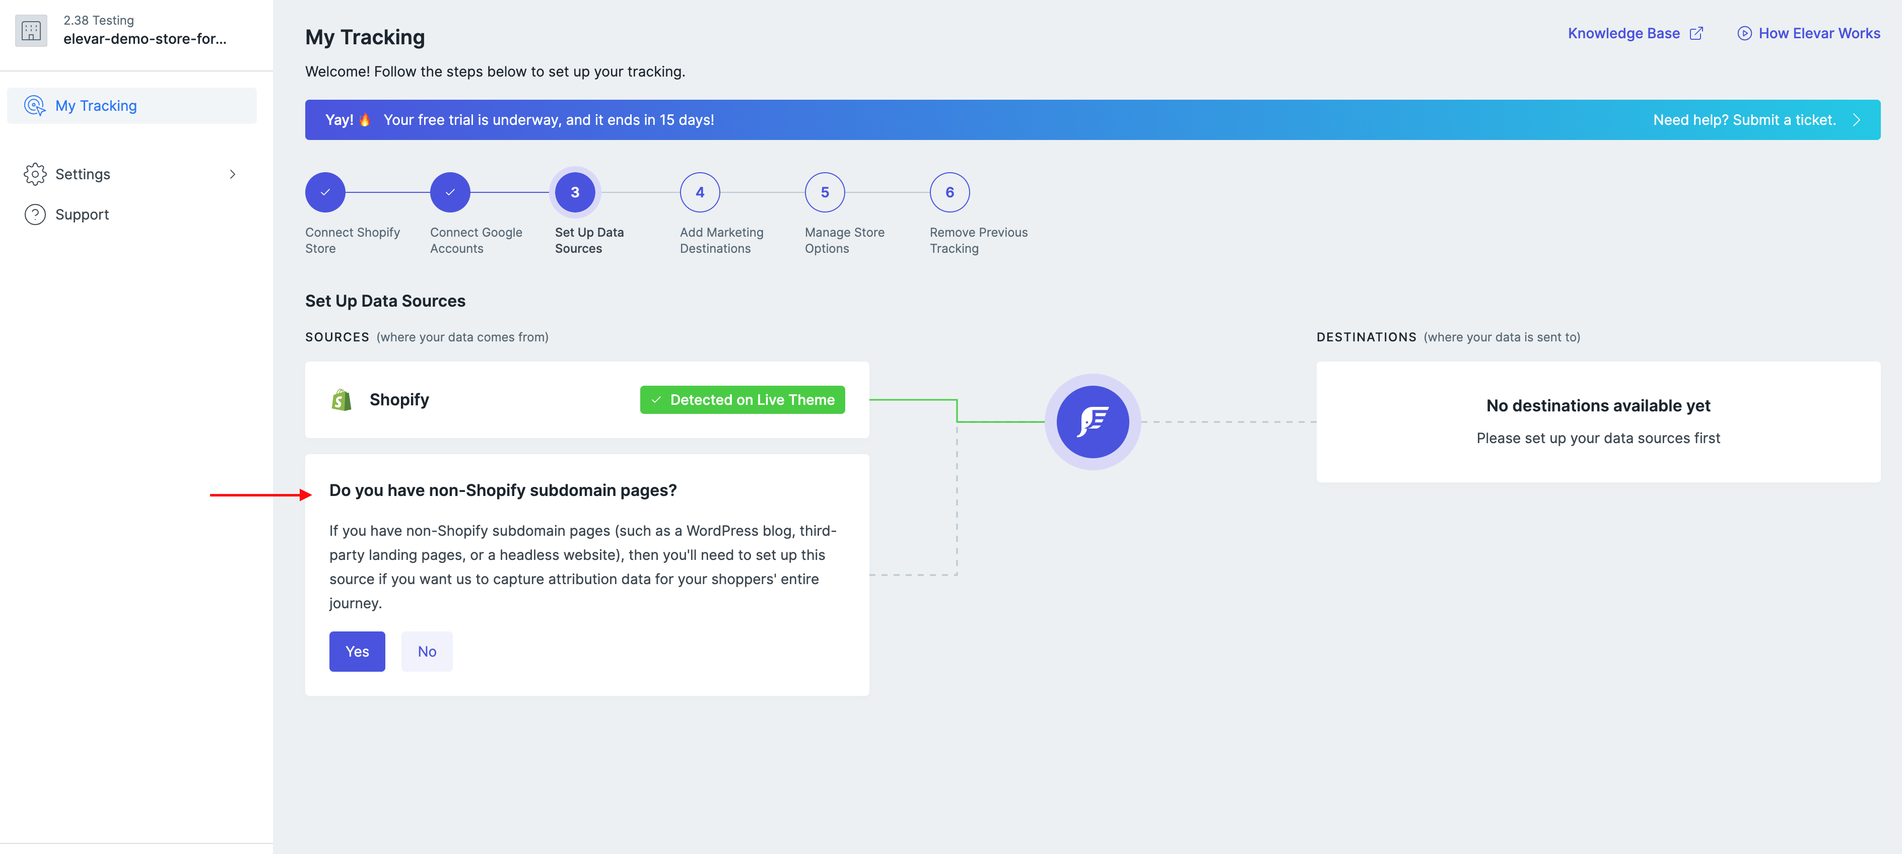Click the Settings gear icon
This screenshot has width=1902, height=854.
tap(35, 174)
